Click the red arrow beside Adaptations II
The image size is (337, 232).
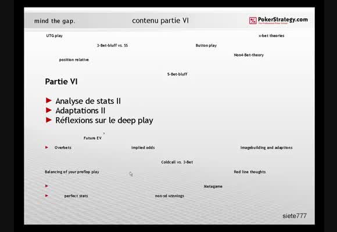[49, 110]
